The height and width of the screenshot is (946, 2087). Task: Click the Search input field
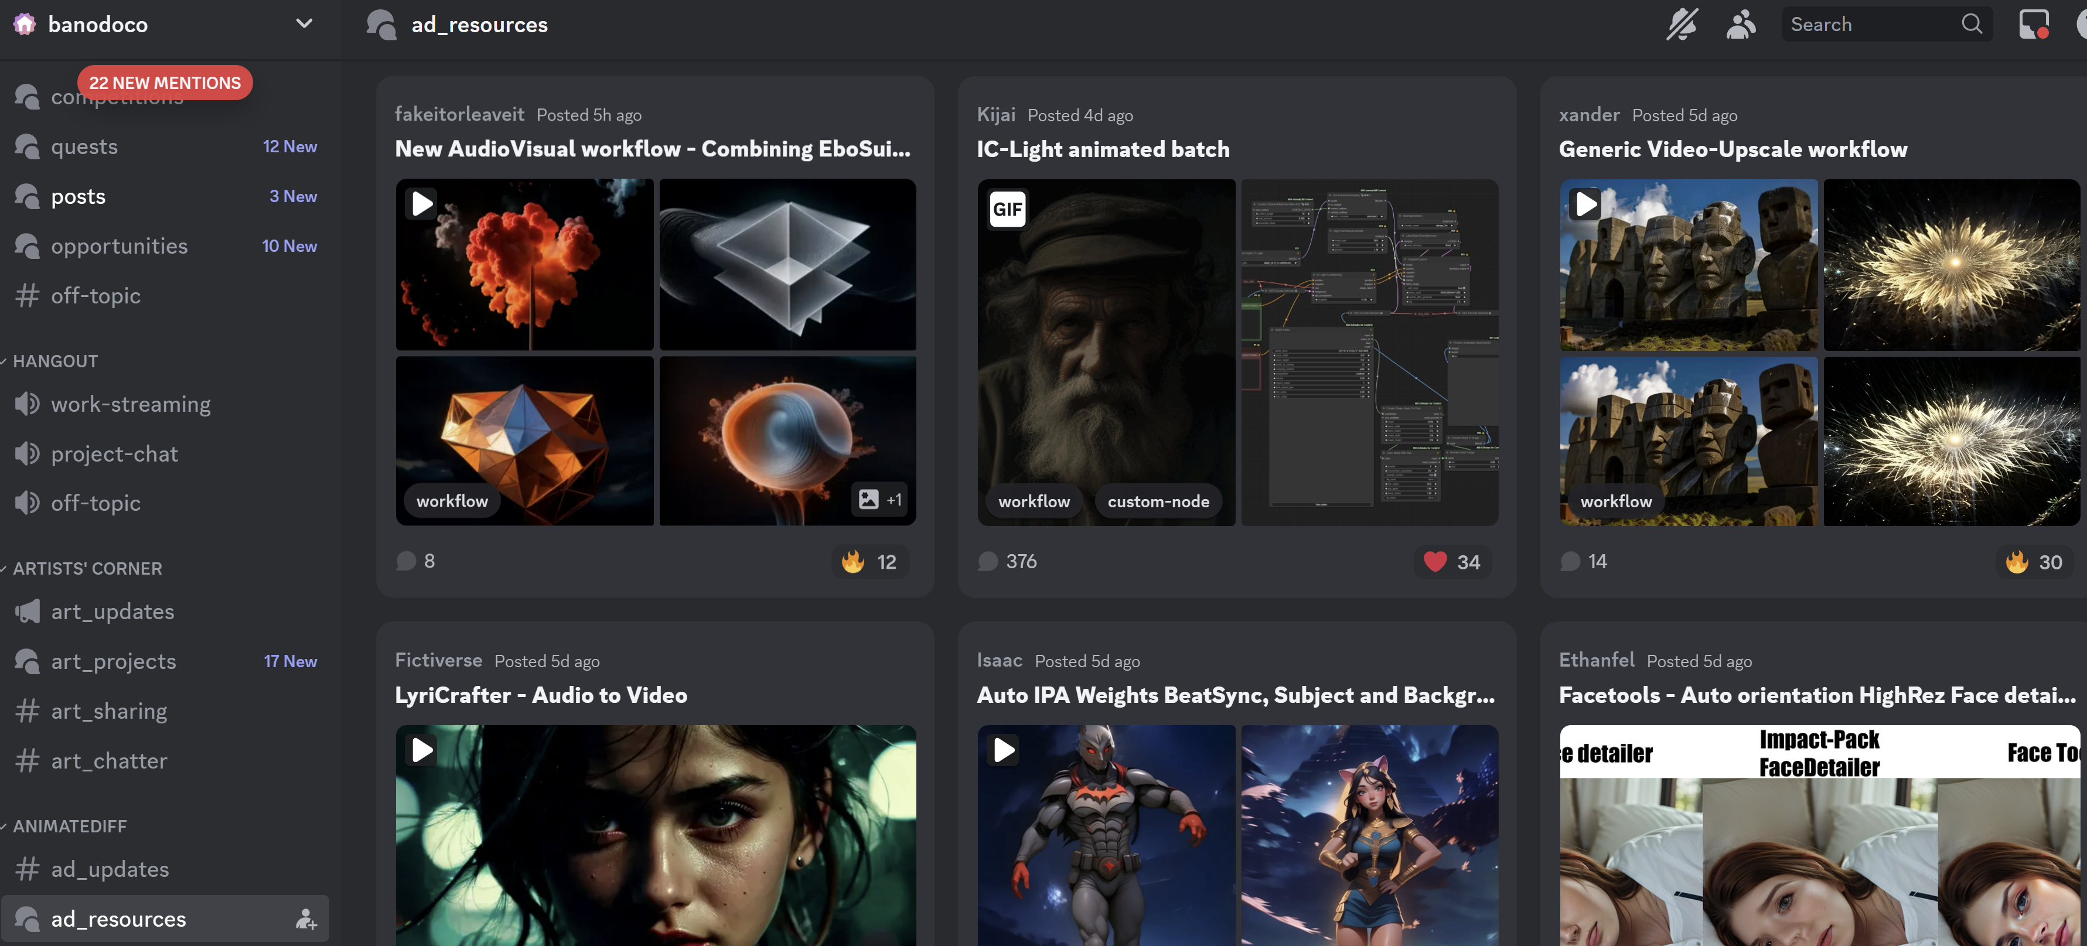click(x=1886, y=24)
